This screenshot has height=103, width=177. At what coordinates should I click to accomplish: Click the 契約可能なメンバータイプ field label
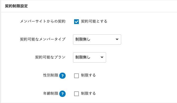click(43, 39)
